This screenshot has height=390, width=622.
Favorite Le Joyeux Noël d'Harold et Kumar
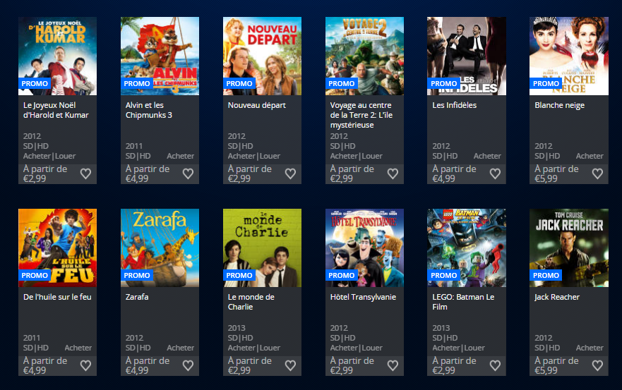pyautogui.click(x=85, y=173)
